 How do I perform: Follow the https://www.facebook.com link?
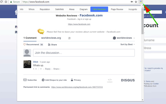79,24
